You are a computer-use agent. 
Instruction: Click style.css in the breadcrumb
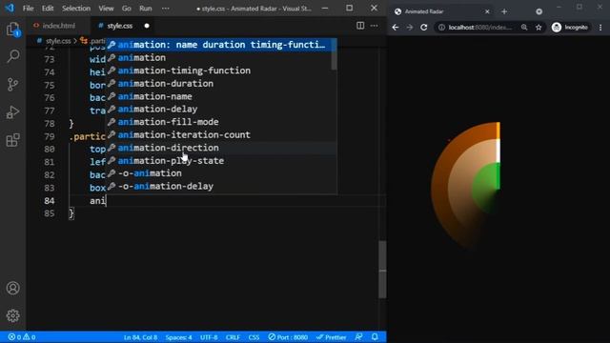(58, 40)
